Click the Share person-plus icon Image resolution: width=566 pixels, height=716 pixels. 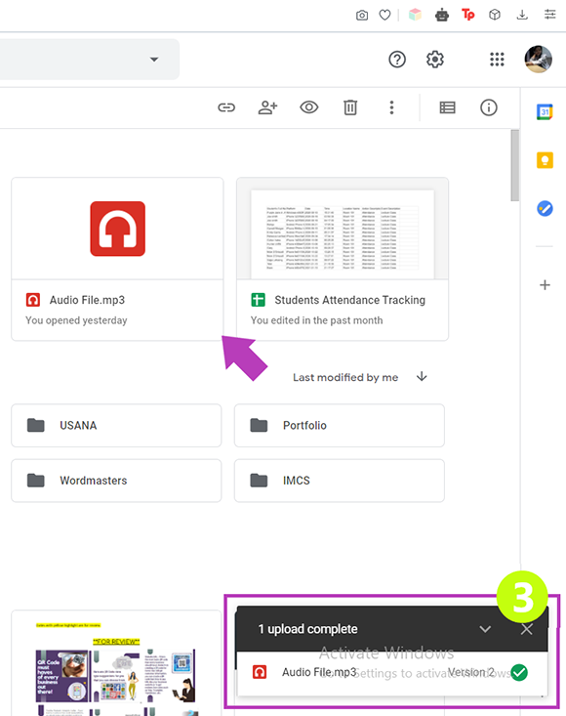coord(267,107)
